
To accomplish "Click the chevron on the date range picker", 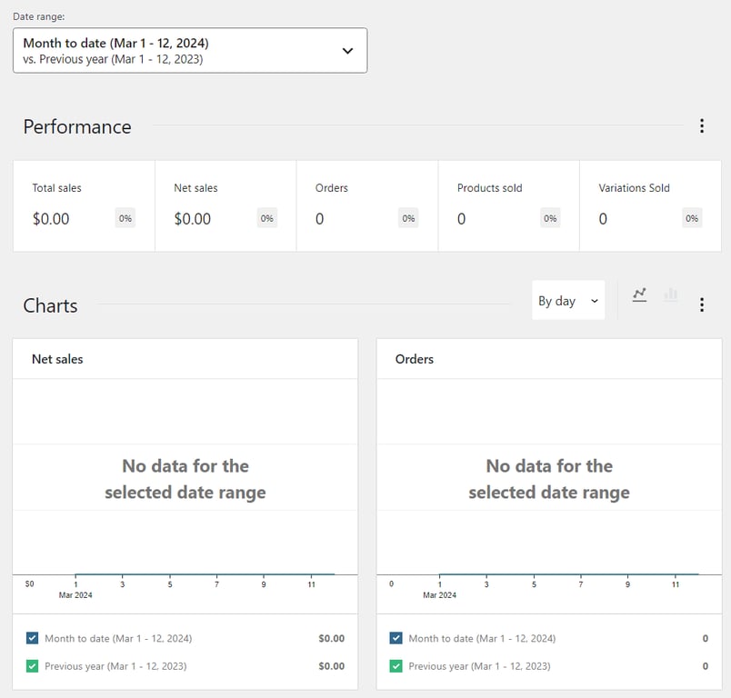I will tap(346, 50).
